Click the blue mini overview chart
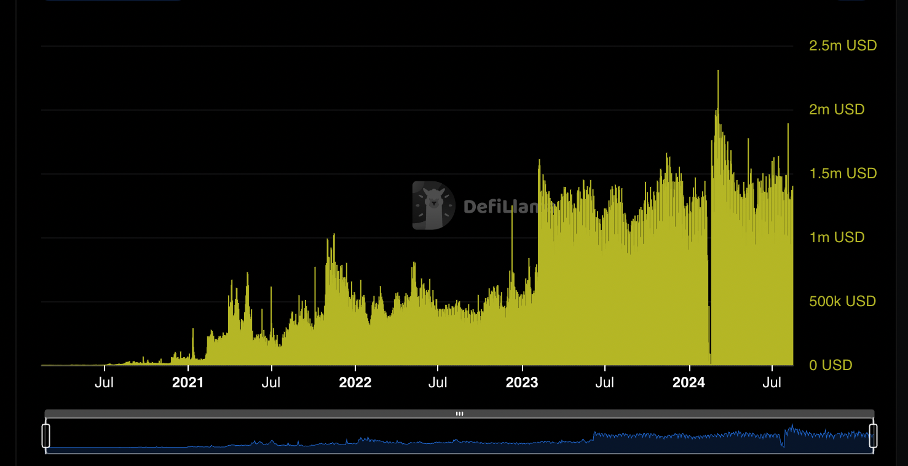Image resolution: width=908 pixels, height=466 pixels. point(459,439)
